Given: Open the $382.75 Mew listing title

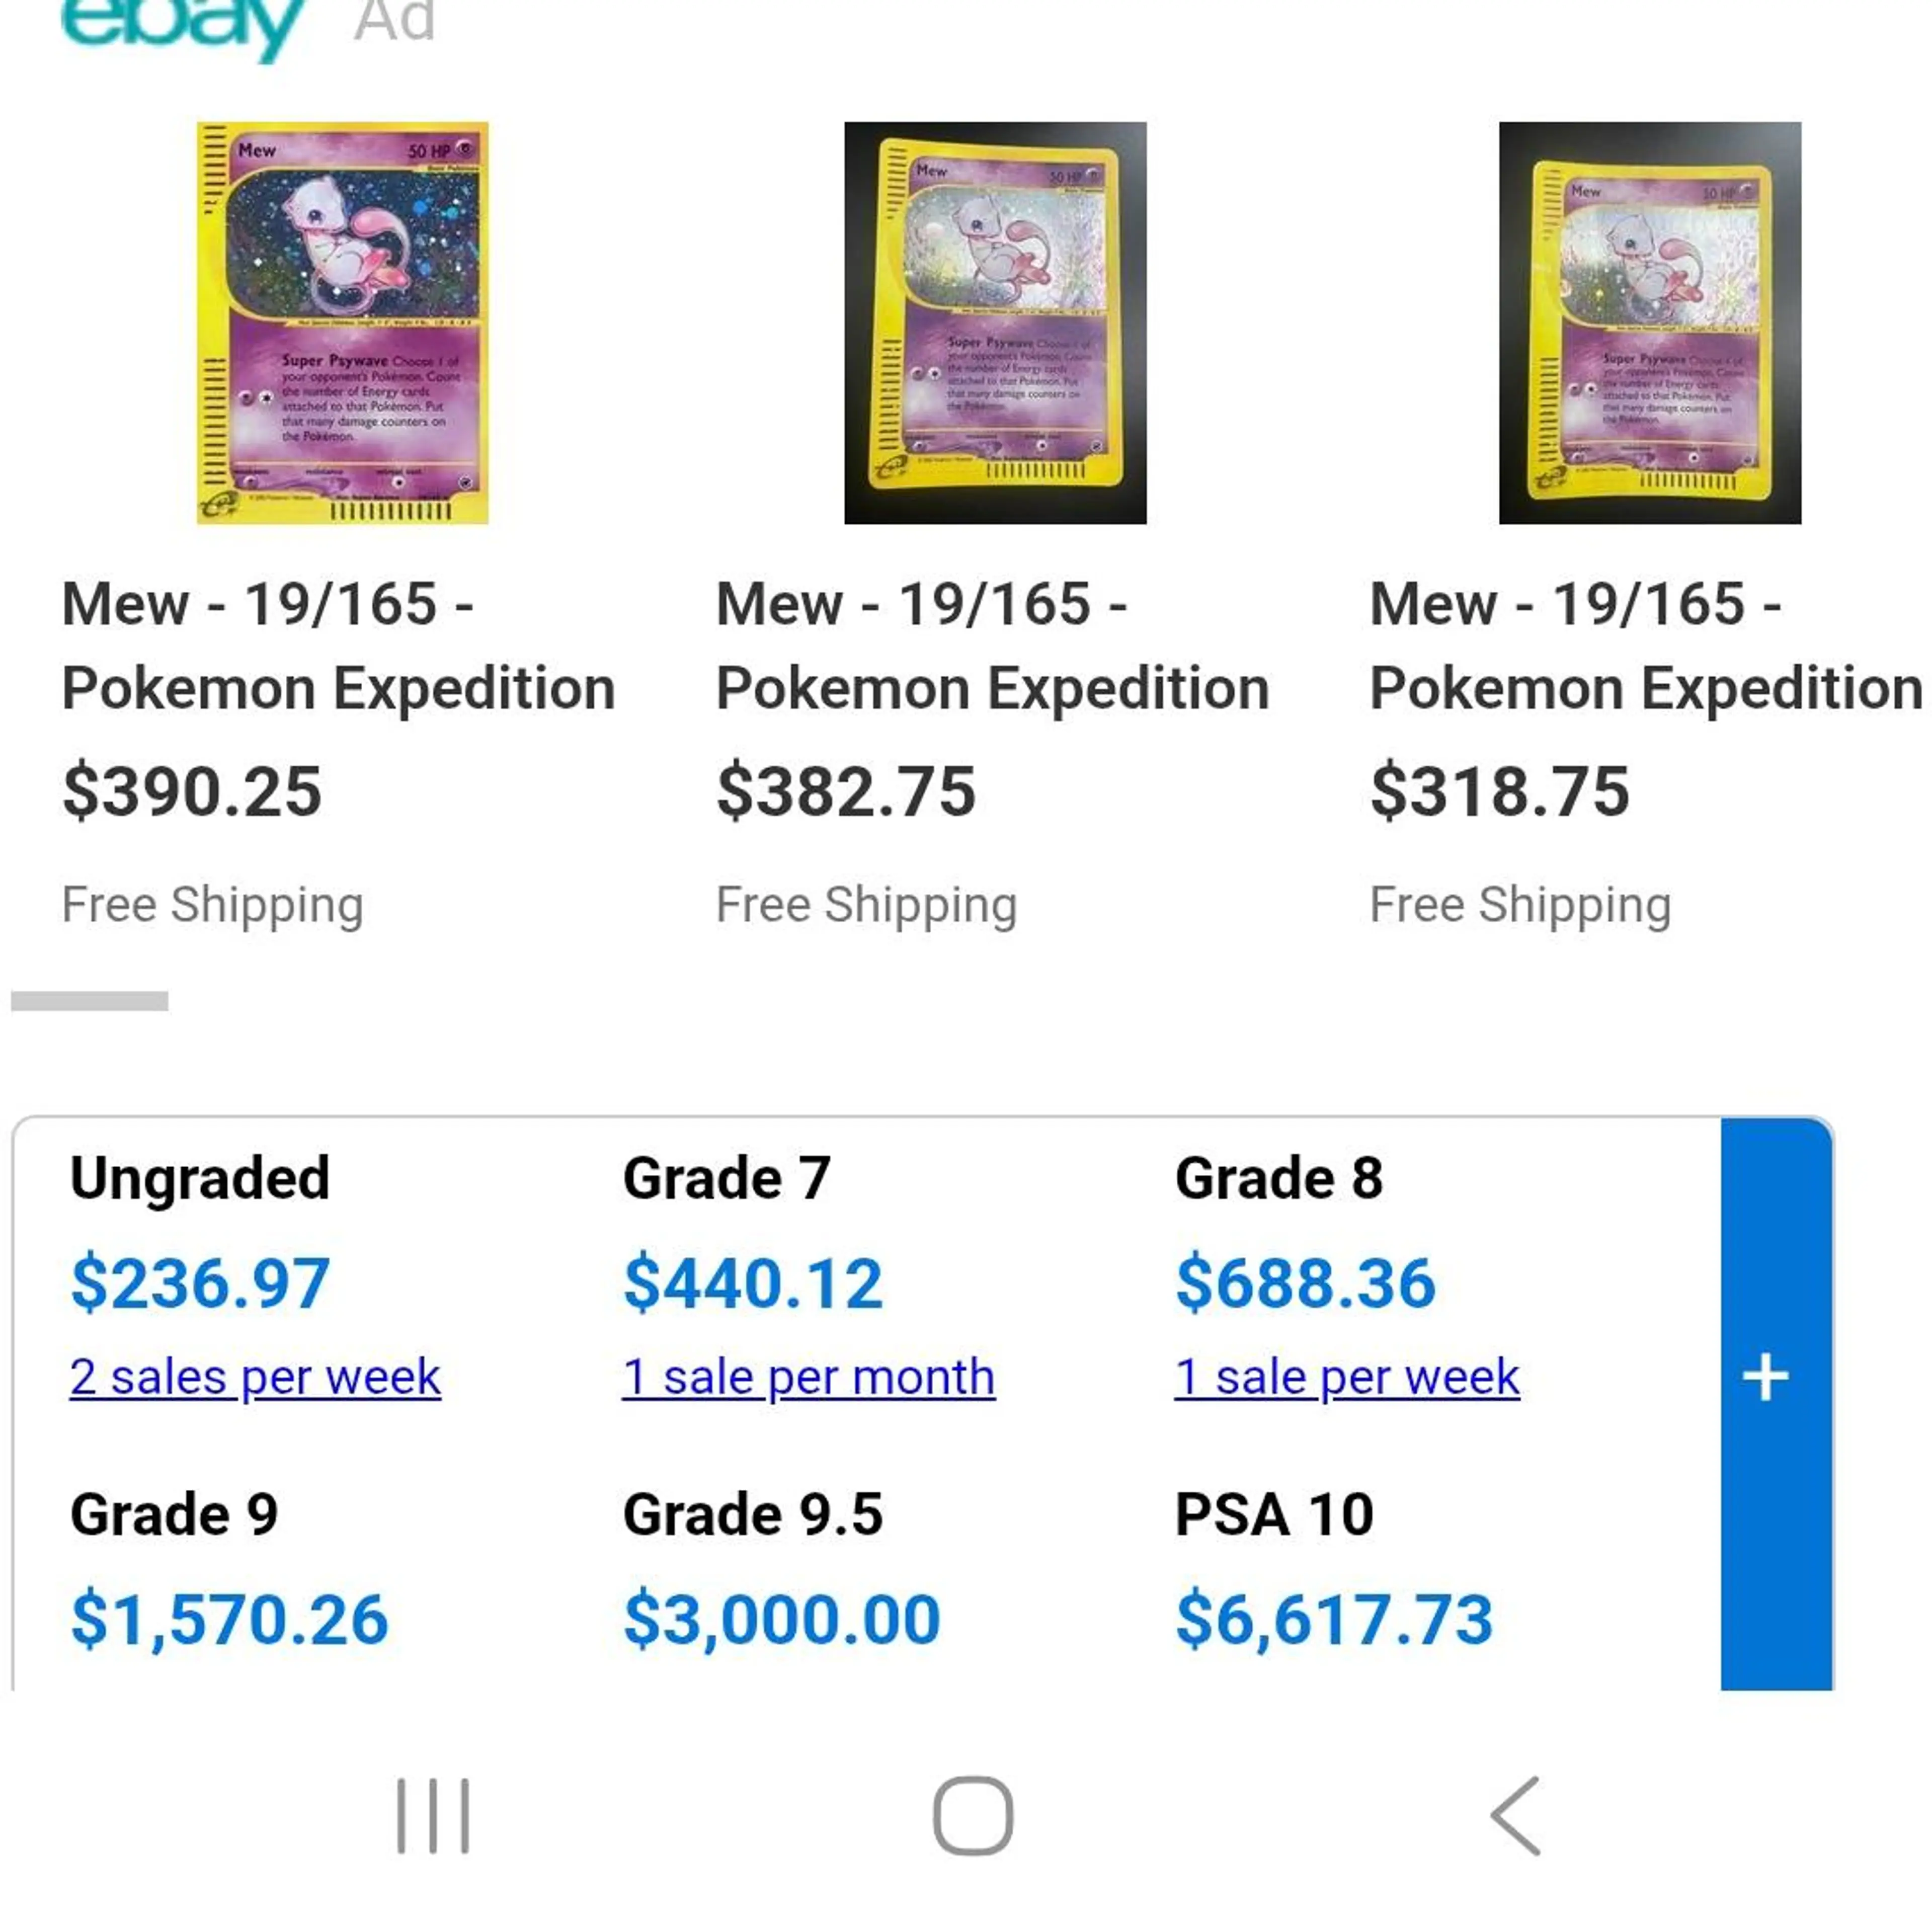Looking at the screenshot, I should pos(992,646).
